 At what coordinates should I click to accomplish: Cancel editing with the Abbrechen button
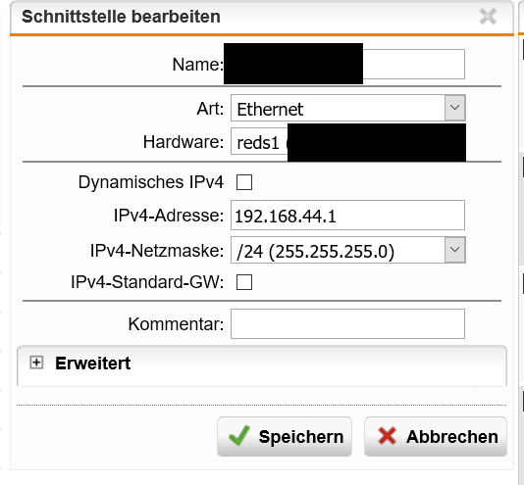[x=436, y=436]
